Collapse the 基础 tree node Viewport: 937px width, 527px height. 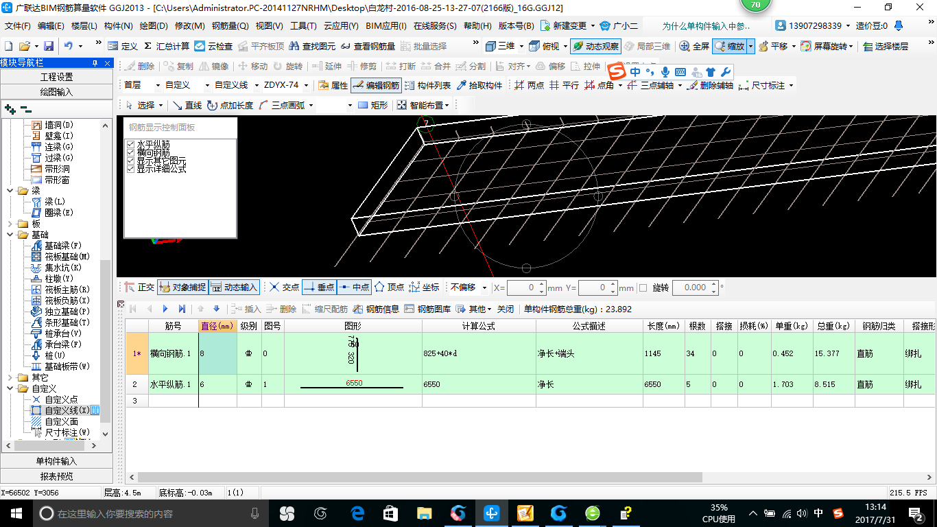click(x=10, y=235)
